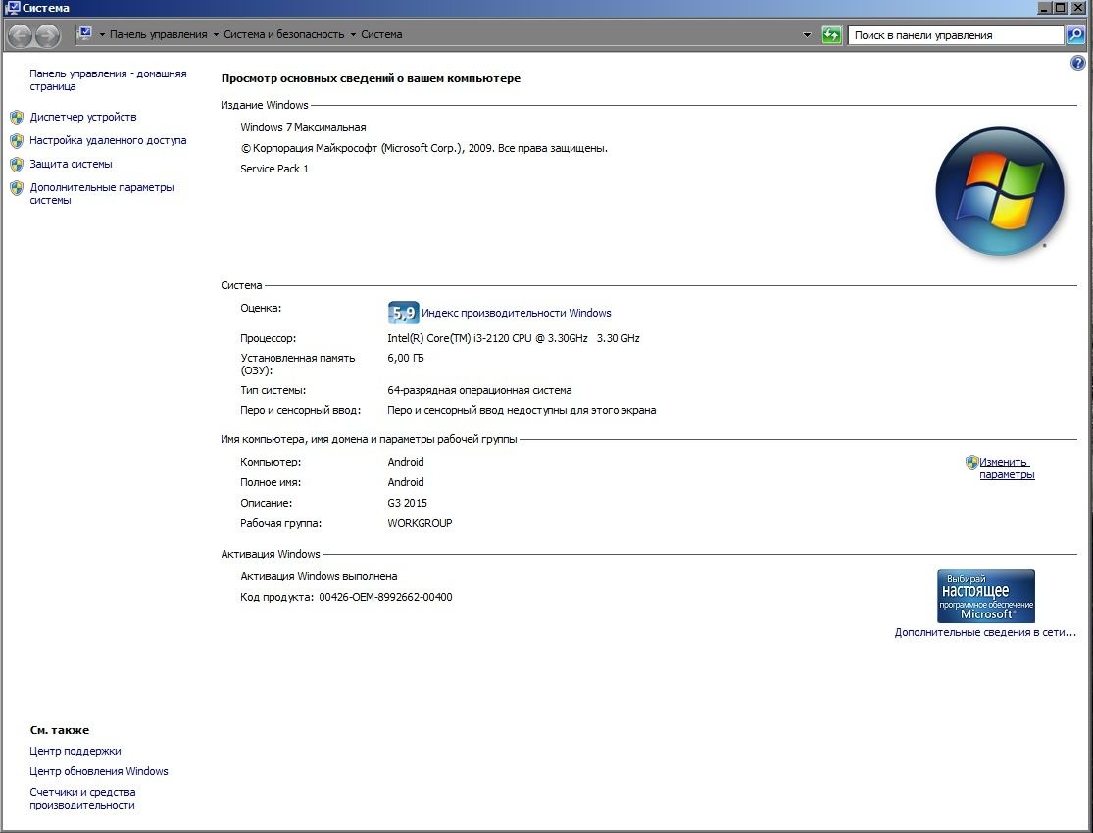Image resolution: width=1093 pixels, height=833 pixels.
Task: Click the Поиск в панели управления field
Action: coord(956,35)
